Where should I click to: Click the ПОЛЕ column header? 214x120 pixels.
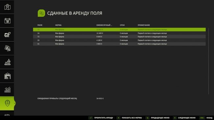[x=40, y=25]
